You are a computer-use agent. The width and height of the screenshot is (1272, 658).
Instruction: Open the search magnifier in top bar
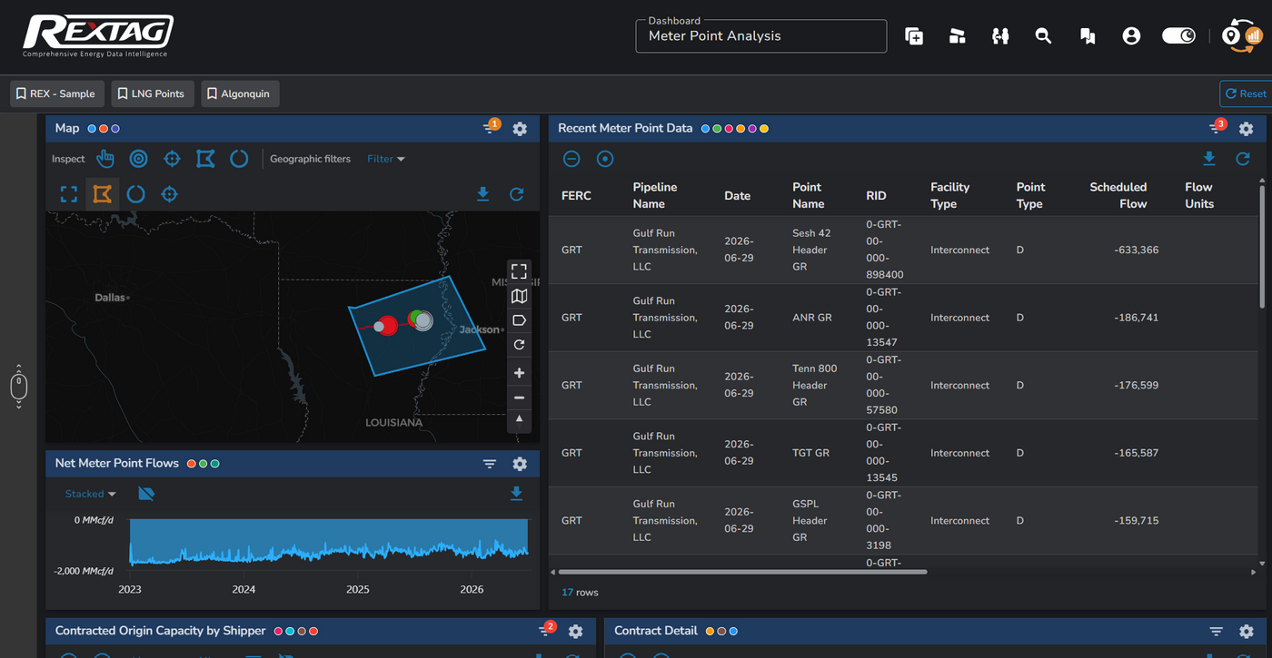(1043, 36)
